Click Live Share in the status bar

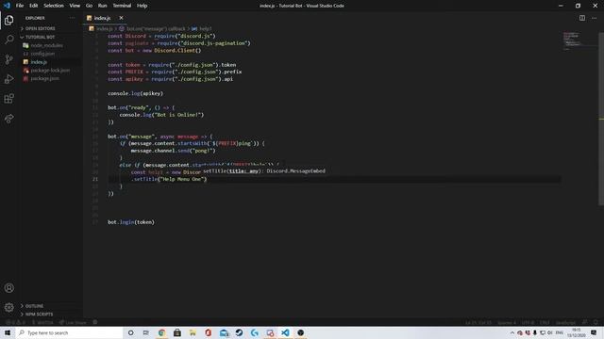coord(73,322)
